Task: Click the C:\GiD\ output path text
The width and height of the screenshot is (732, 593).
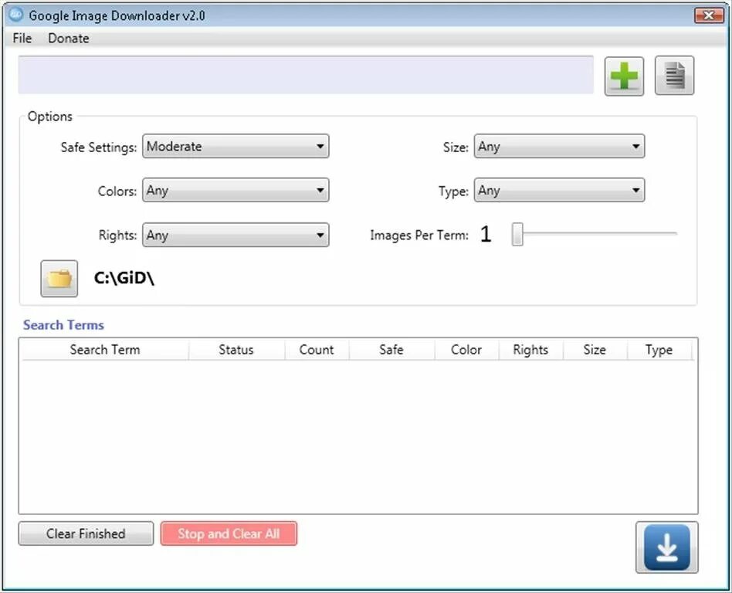Action: pyautogui.click(x=124, y=278)
